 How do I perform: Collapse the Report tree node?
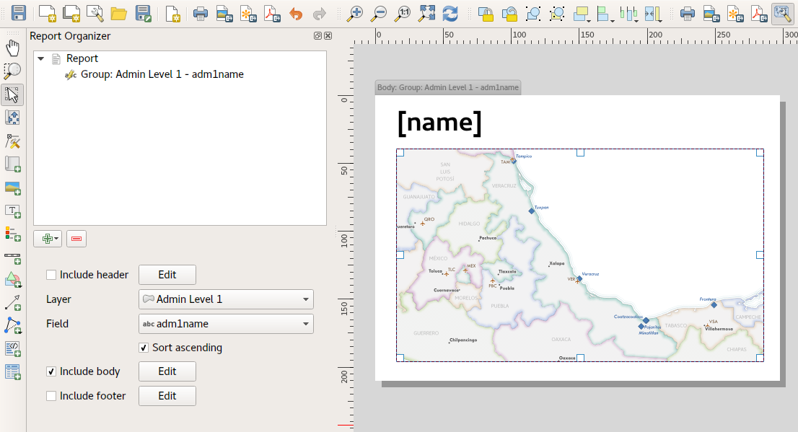point(40,58)
